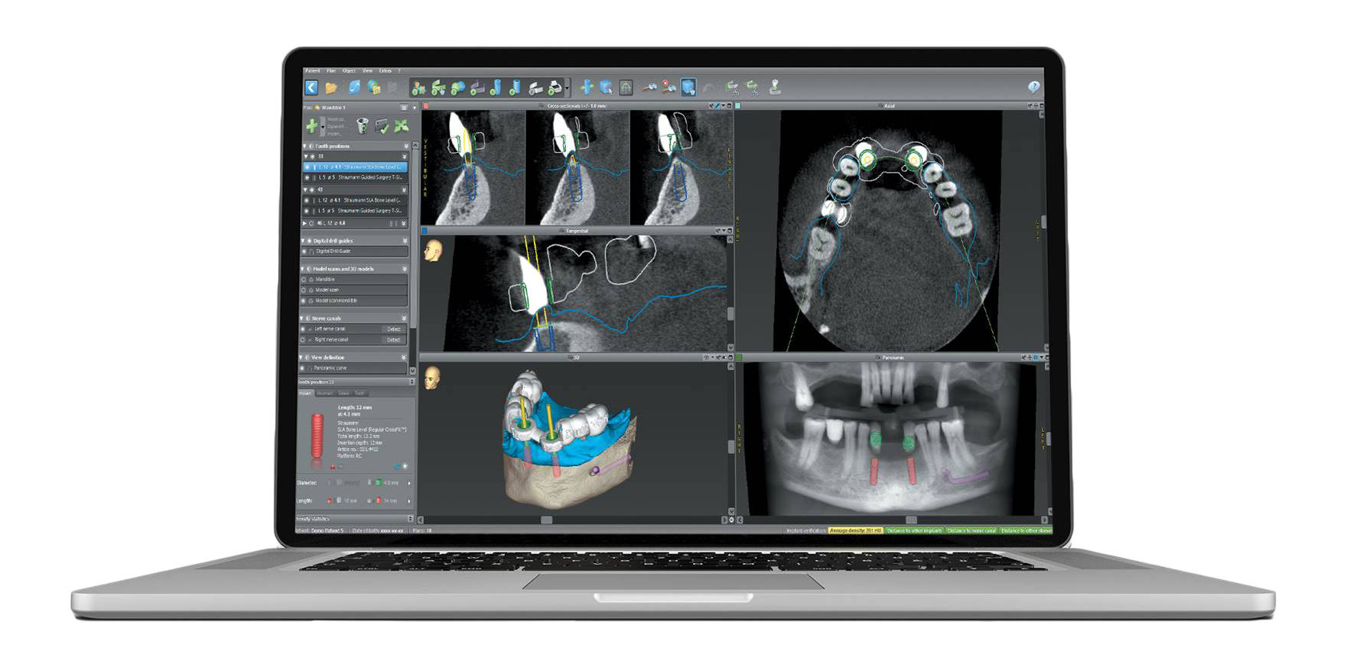Select the blue move arrows tool
Image resolution: width=1347 pixels, height=664 pixels.
click(x=587, y=87)
